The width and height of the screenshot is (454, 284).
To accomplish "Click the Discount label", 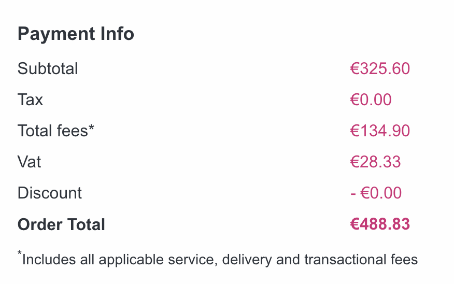I will point(50,193).
